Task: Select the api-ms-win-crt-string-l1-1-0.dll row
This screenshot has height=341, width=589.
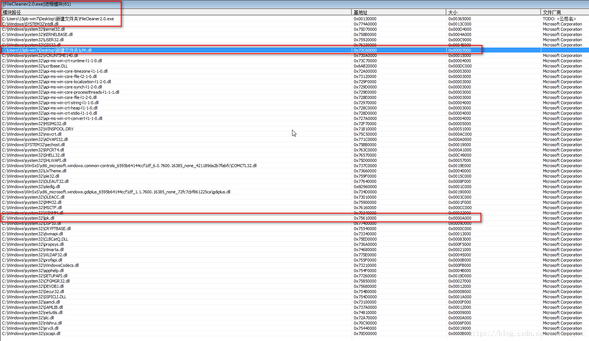Action: point(294,103)
